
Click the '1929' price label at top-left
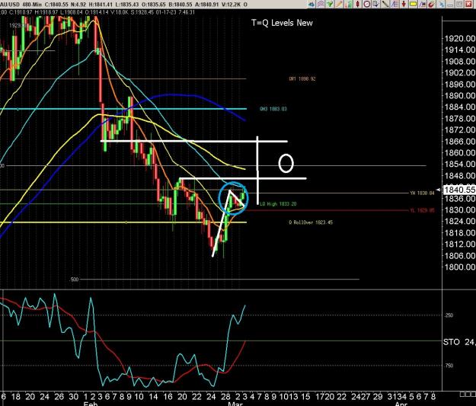(17, 25)
